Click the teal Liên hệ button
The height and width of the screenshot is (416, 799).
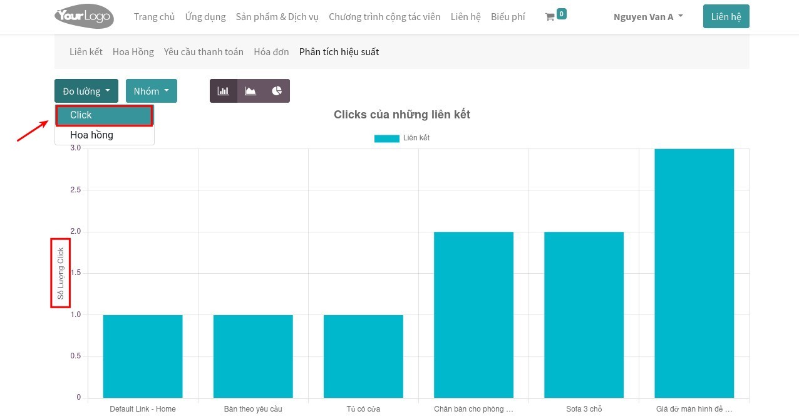(x=726, y=17)
